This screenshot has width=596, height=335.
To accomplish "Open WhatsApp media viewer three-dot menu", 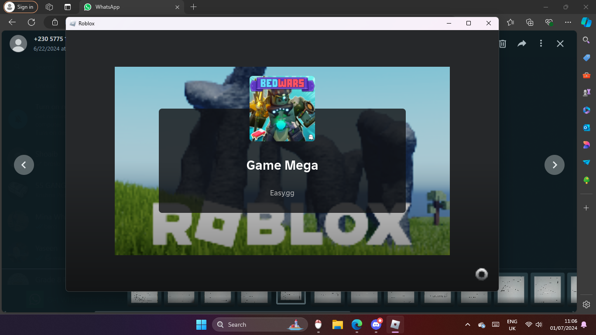I will click(541, 44).
